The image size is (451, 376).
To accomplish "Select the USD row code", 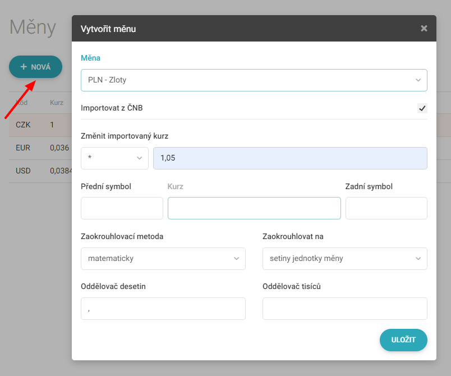I will tap(23, 171).
